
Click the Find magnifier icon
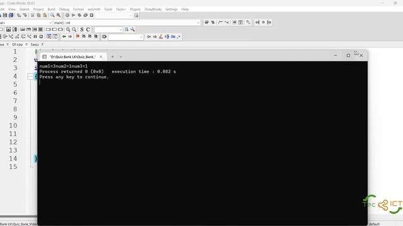pos(52,15)
